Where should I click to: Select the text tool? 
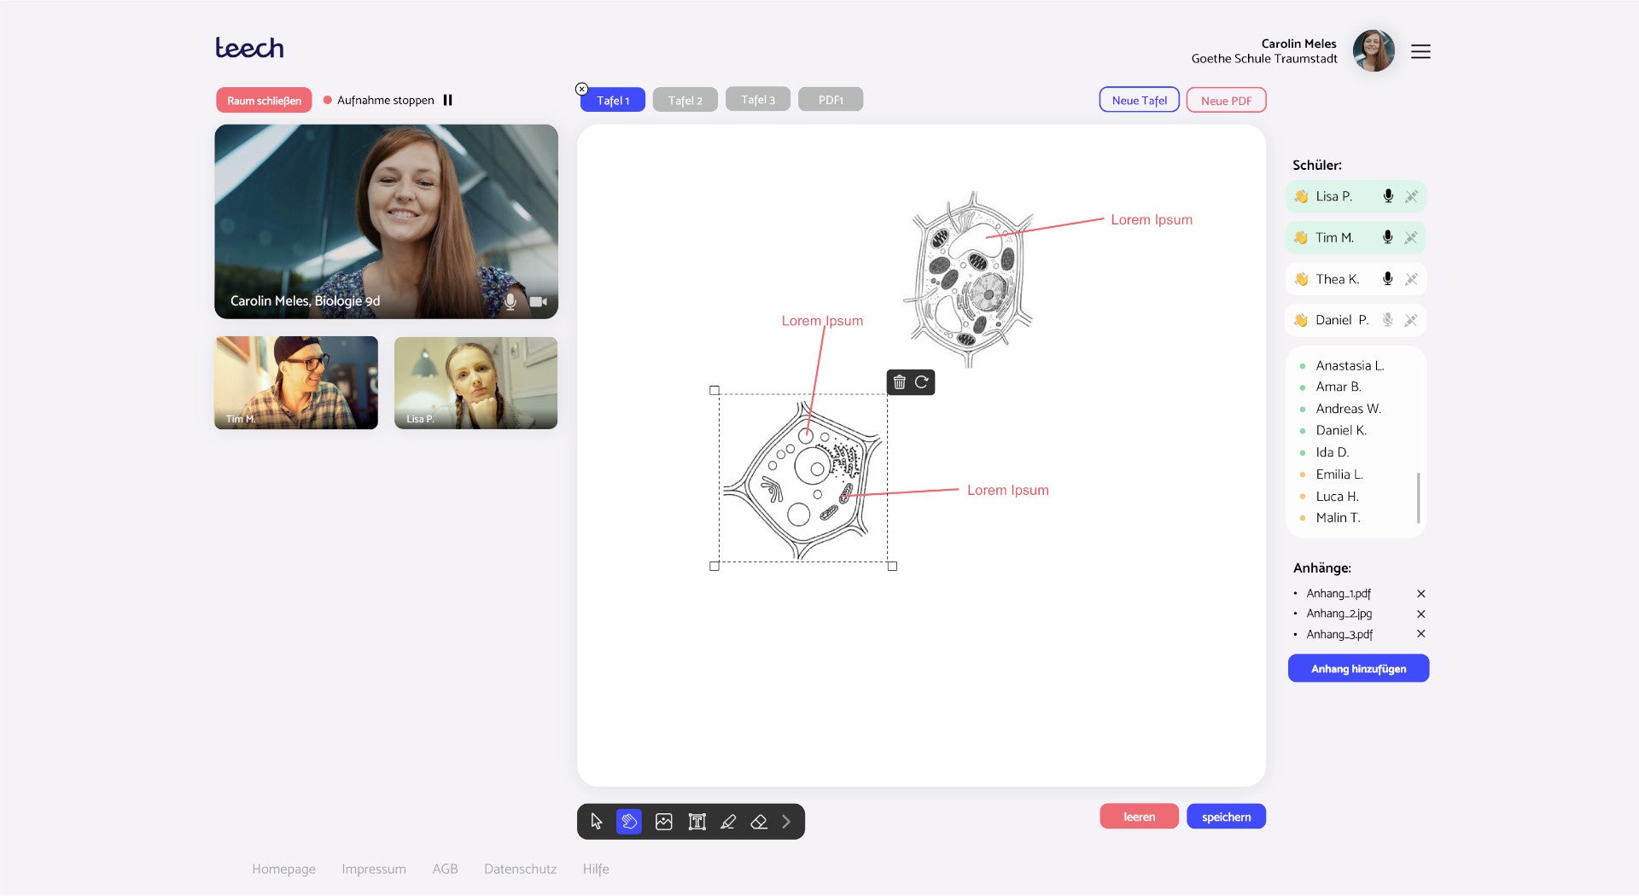point(696,821)
